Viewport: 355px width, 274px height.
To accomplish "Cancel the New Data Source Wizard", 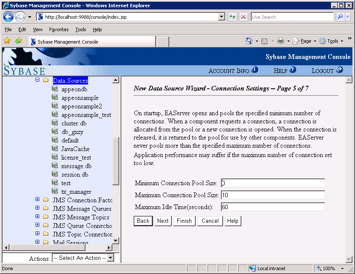I will pyautogui.click(x=210, y=221).
